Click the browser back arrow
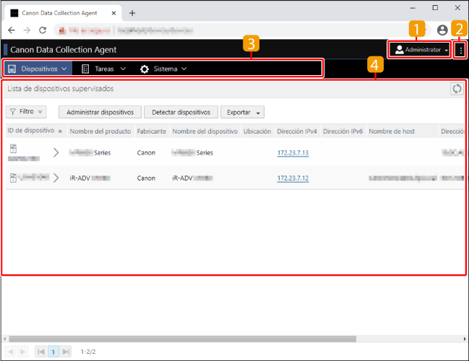 12,30
